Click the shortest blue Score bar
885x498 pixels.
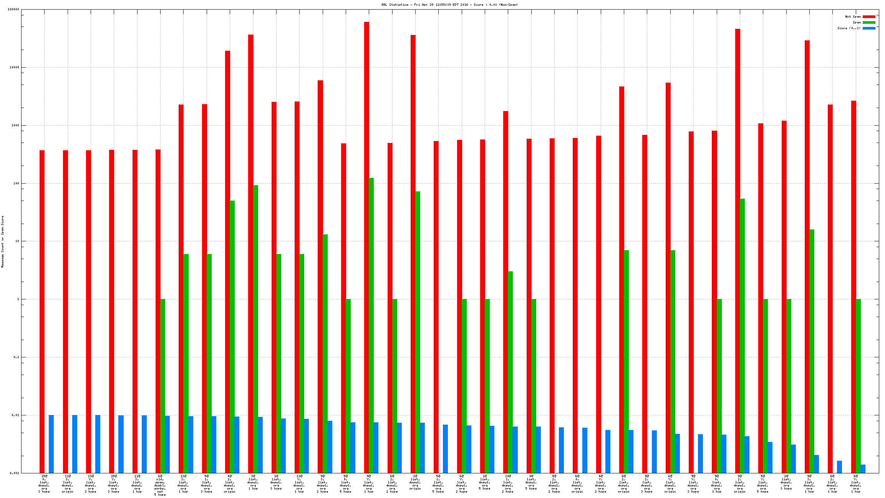pos(863,469)
